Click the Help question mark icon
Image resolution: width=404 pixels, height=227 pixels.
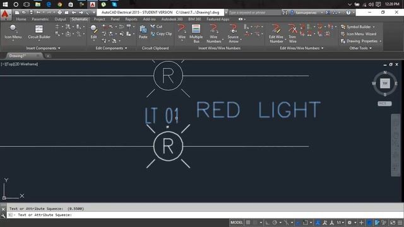(348, 13)
